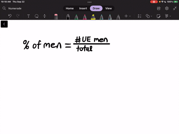Click the Numerade notebook title
179x134 pixels.
click(15, 9)
